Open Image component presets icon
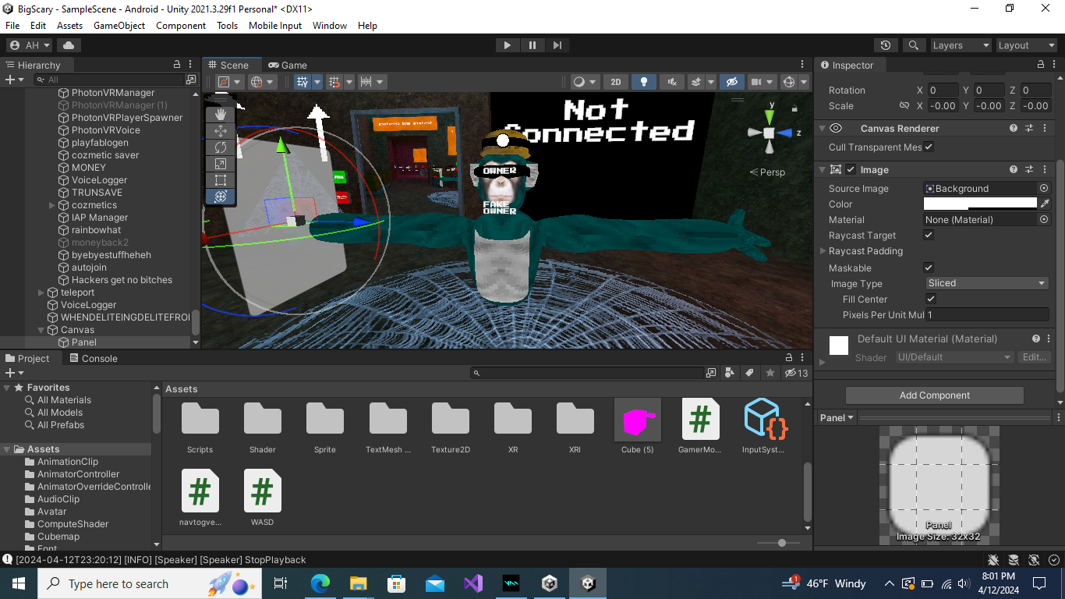Screen dimensions: 1065x599 (1029, 169)
